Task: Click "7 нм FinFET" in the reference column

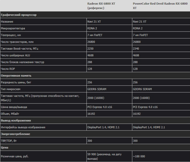Action: click(95, 35)
